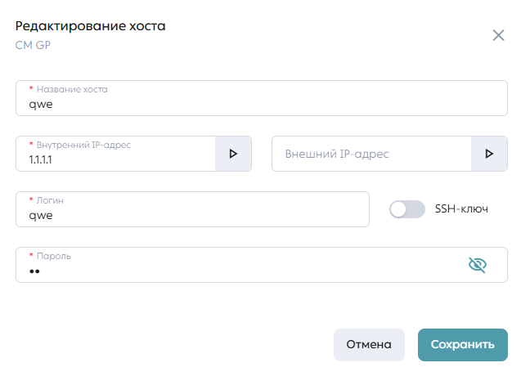521x376 pixels.
Task: Toggle password visibility eye icon
Action: (478, 265)
